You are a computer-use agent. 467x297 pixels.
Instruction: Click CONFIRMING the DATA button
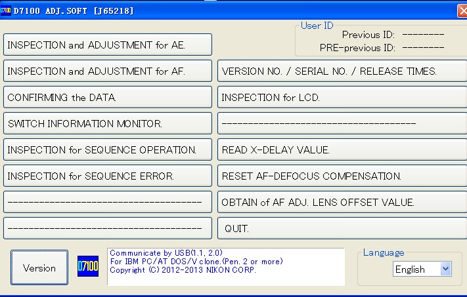pos(108,97)
